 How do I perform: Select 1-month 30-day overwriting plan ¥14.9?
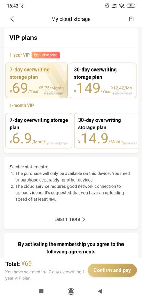[x=106, y=131]
